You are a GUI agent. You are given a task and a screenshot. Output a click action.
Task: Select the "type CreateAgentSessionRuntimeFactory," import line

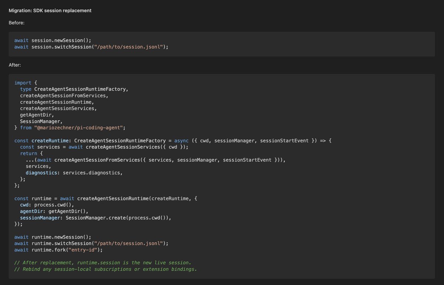(x=74, y=89)
